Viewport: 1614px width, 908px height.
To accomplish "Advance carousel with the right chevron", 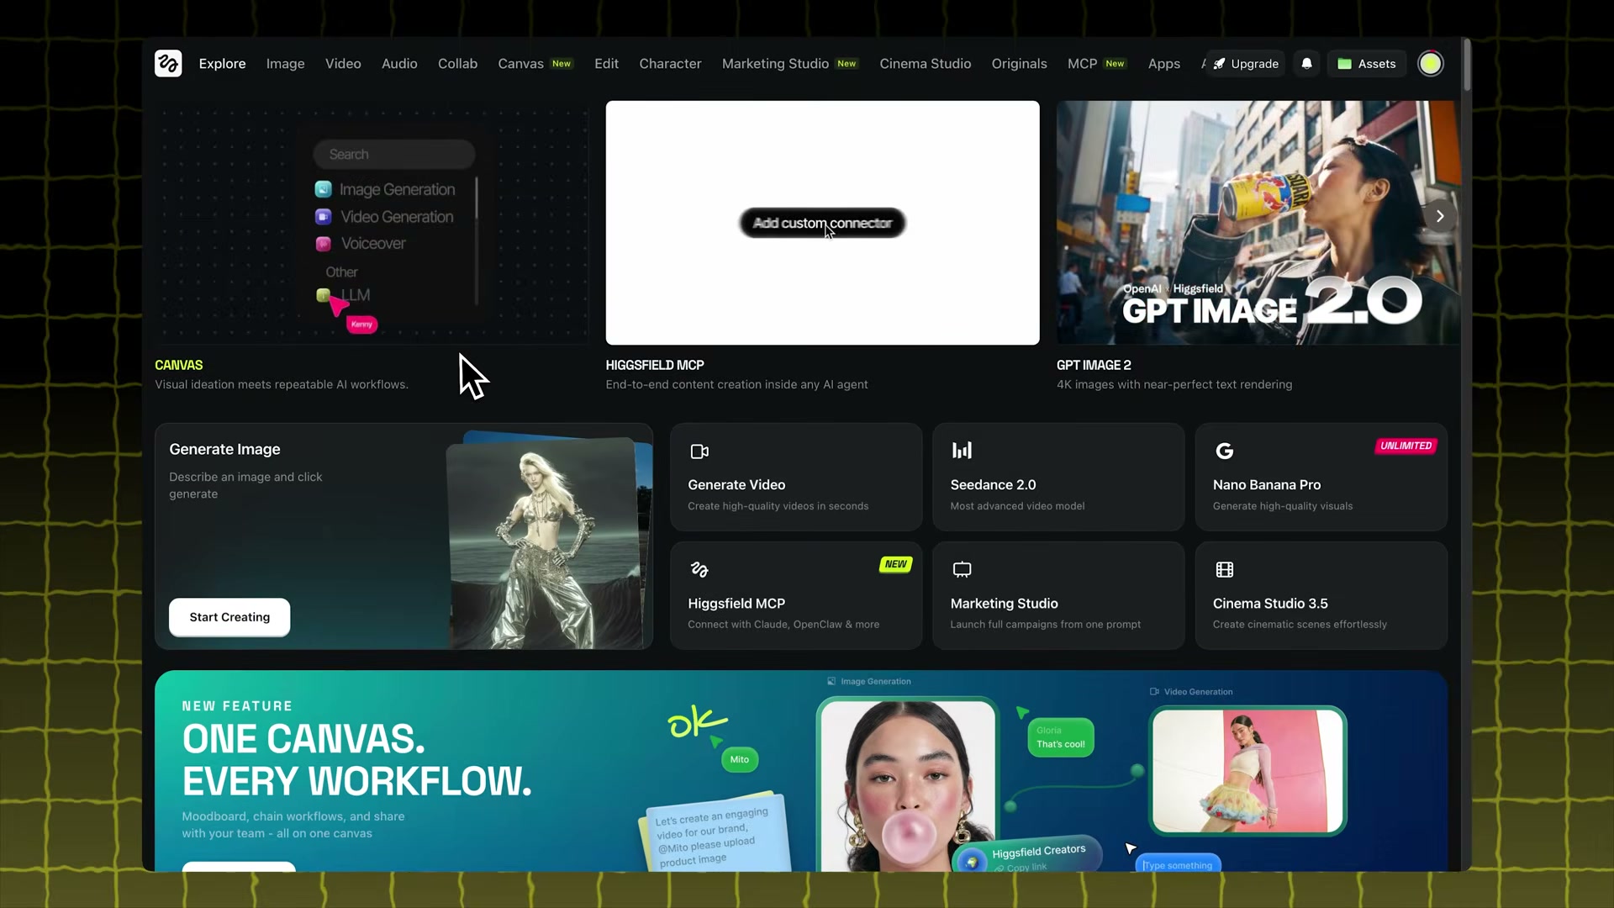I will tap(1440, 216).
